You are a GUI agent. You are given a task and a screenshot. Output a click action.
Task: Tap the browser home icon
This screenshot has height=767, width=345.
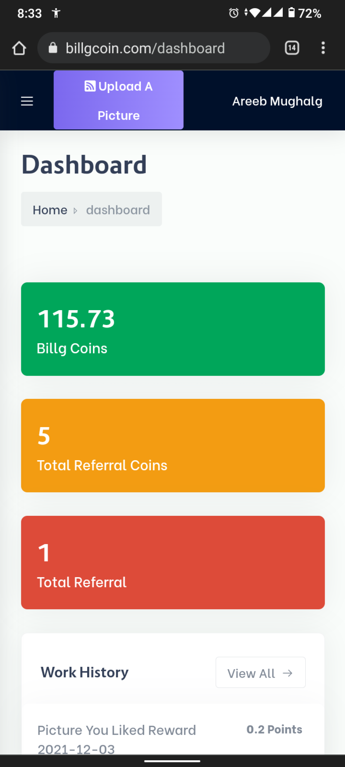pyautogui.click(x=19, y=48)
